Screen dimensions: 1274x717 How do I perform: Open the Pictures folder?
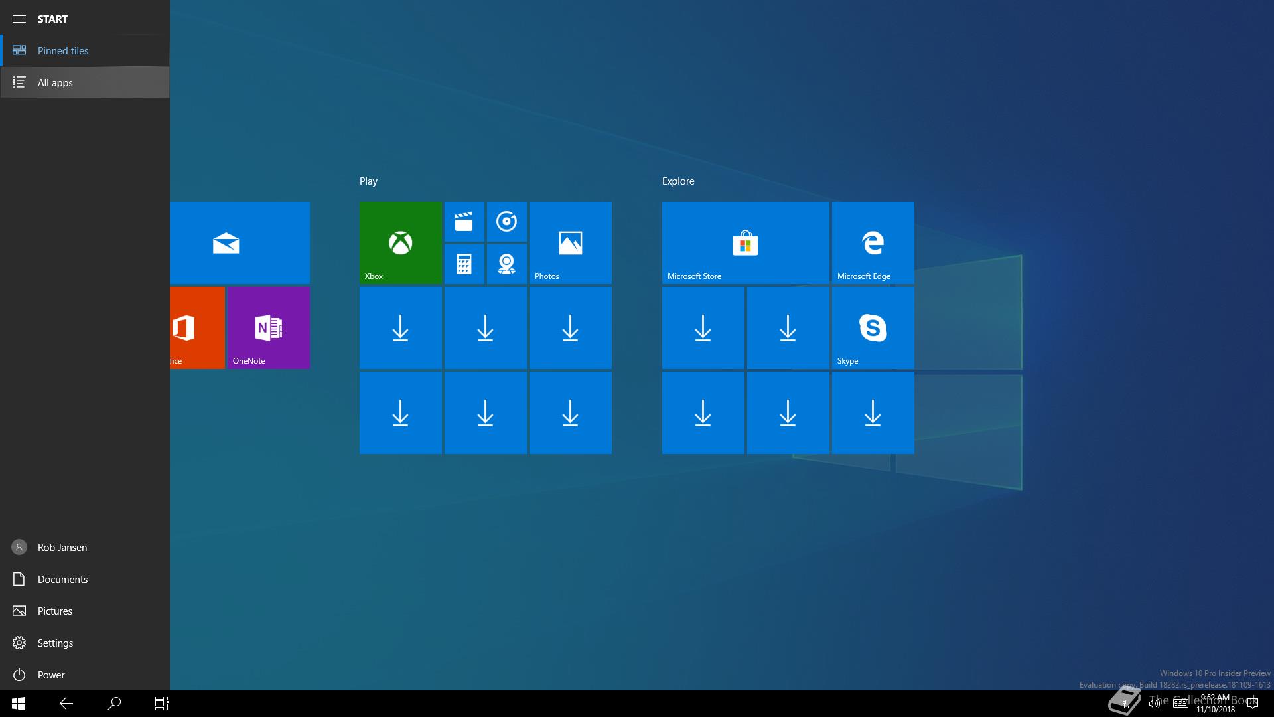85,611
